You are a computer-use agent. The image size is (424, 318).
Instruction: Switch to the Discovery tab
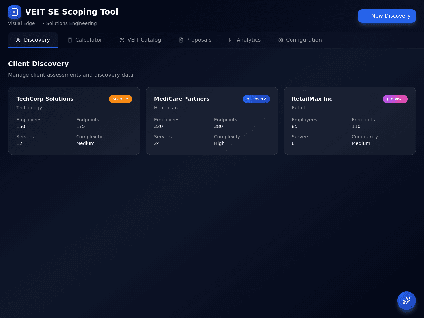tap(33, 40)
